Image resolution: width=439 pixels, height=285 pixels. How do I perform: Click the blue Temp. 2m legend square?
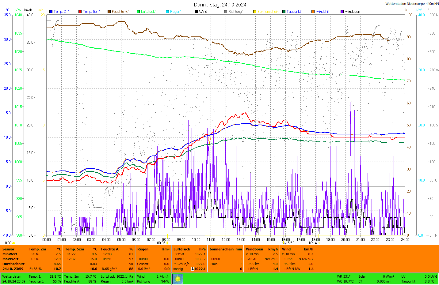(51, 12)
